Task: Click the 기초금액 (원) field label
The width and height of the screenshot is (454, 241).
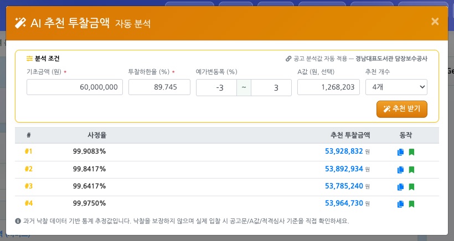Action: coord(44,72)
